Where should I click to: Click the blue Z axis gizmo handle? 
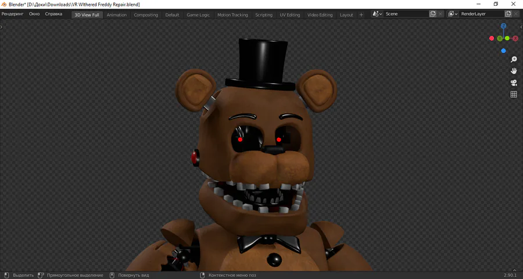click(503, 26)
